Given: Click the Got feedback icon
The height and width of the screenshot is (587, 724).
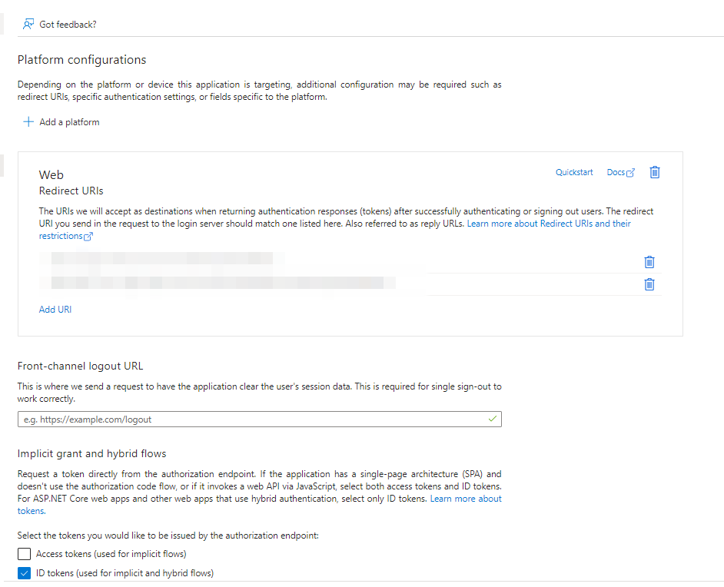Looking at the screenshot, I should click(x=28, y=24).
